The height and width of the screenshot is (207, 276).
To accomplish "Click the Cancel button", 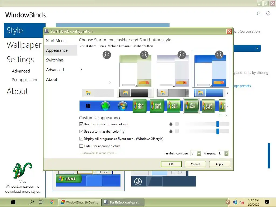I will click(x=195, y=164).
